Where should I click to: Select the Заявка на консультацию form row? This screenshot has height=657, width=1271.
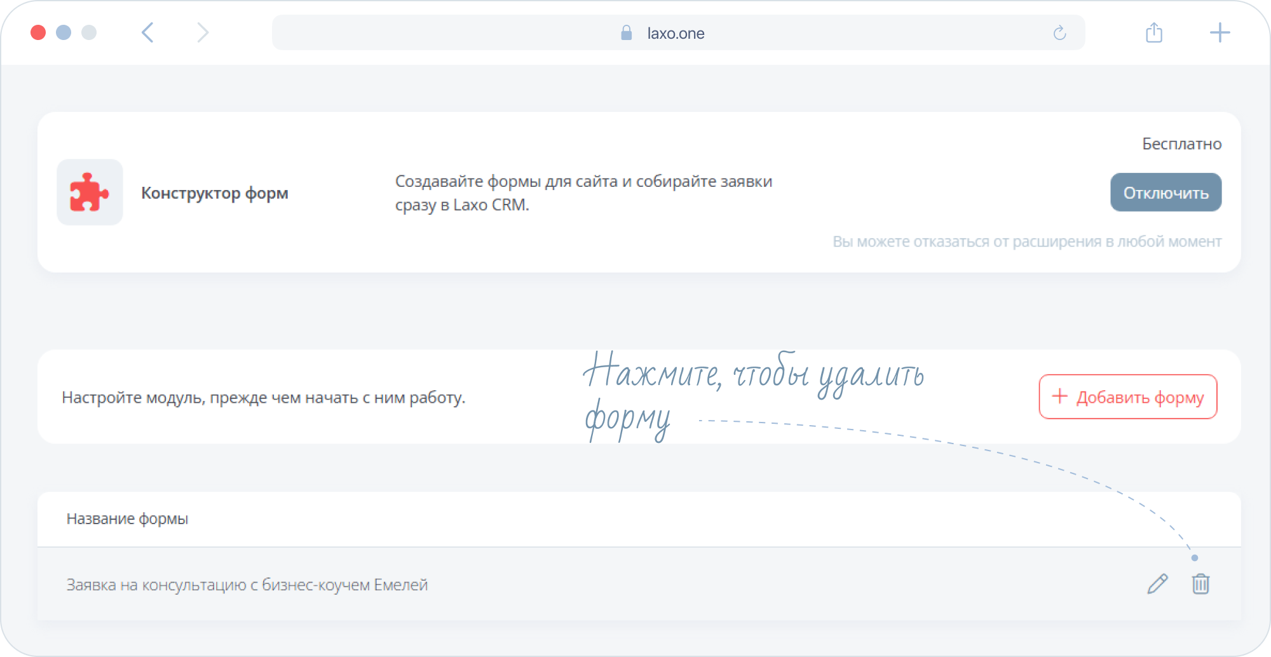(247, 585)
